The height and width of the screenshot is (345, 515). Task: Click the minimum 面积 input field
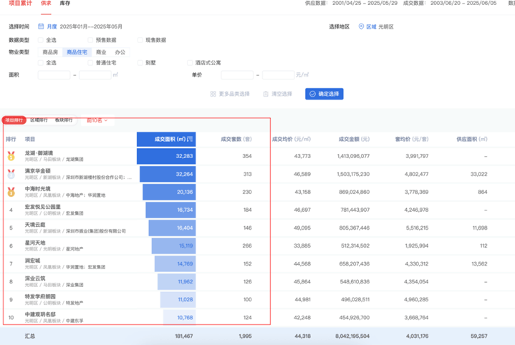[54, 74]
